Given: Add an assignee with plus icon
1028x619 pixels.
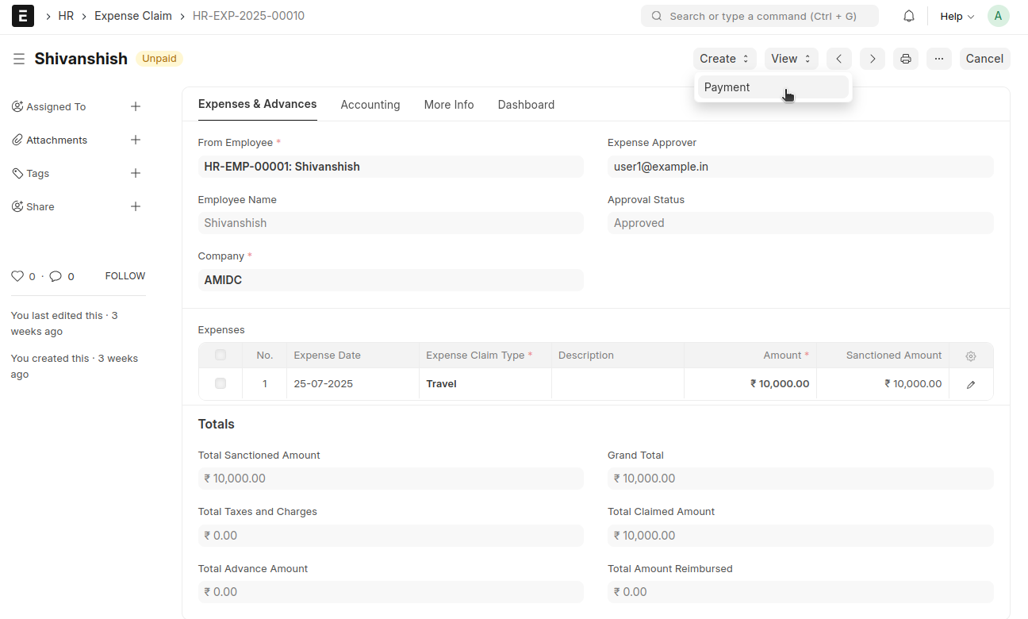Looking at the screenshot, I should (136, 106).
